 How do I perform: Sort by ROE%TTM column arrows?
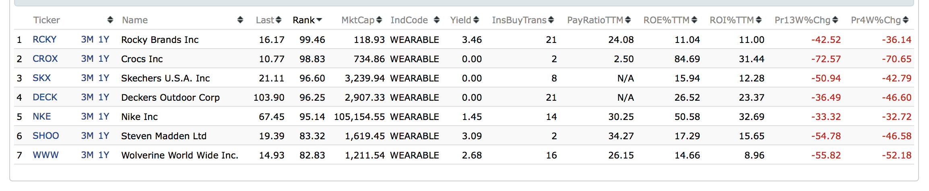[694, 20]
